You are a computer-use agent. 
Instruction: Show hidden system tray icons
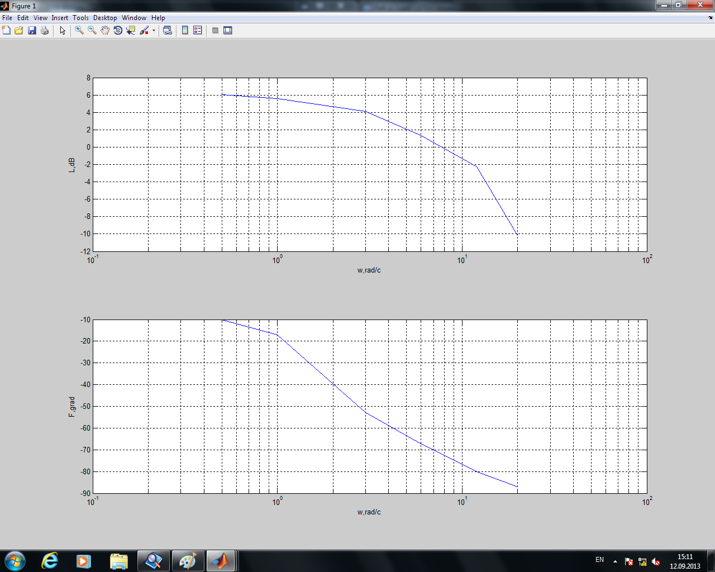click(x=615, y=561)
